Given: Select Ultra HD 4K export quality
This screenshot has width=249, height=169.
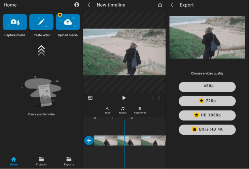Looking at the screenshot, I should point(207,129).
